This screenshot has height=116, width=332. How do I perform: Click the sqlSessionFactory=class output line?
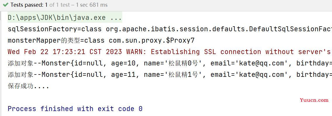click(x=170, y=29)
